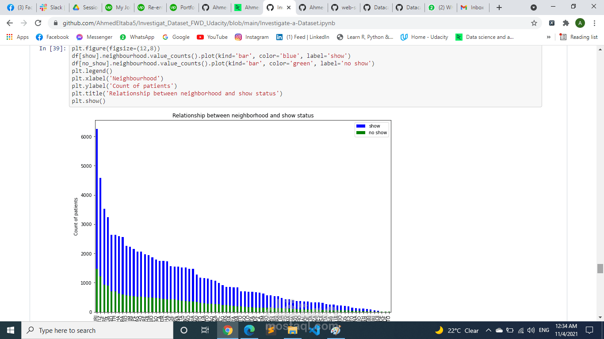This screenshot has width=604, height=339.
Task: Open the Facebook bookmark
Action: (52, 37)
